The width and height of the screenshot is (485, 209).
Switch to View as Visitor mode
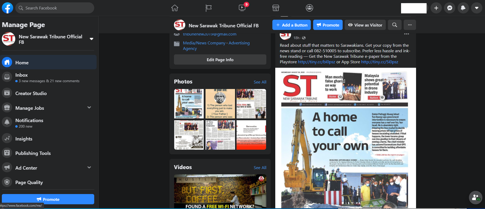tap(365, 25)
